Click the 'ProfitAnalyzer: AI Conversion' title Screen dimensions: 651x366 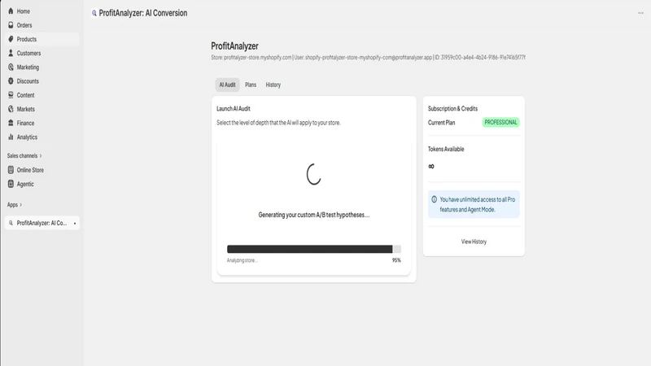pyautogui.click(x=143, y=13)
